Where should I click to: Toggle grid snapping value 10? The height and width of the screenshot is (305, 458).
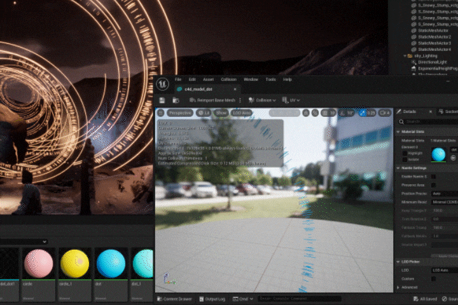point(329,112)
